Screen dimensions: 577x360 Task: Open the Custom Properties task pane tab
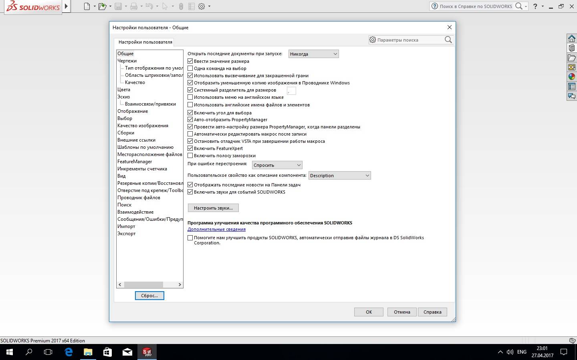pos(572,86)
